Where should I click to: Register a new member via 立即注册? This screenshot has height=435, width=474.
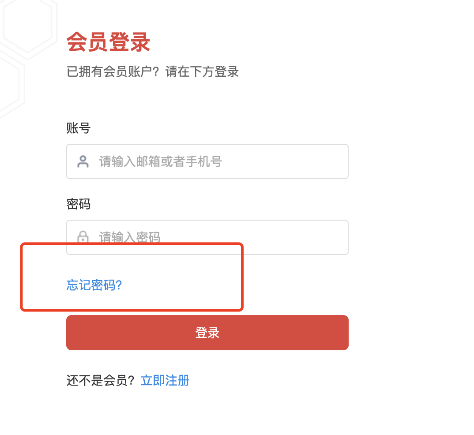click(165, 380)
